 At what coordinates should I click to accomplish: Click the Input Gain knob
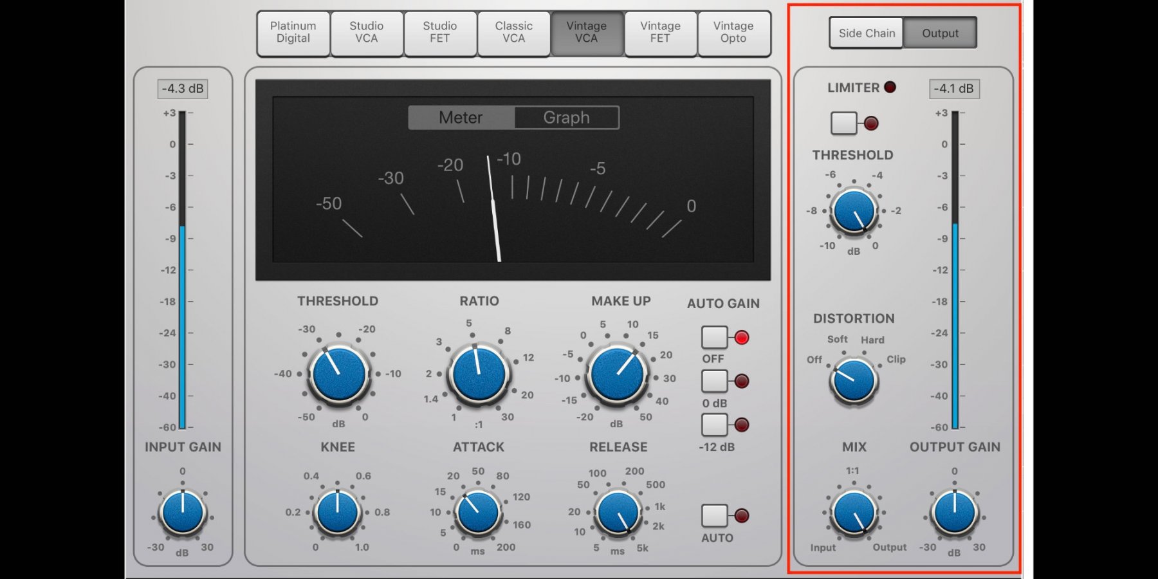183,513
